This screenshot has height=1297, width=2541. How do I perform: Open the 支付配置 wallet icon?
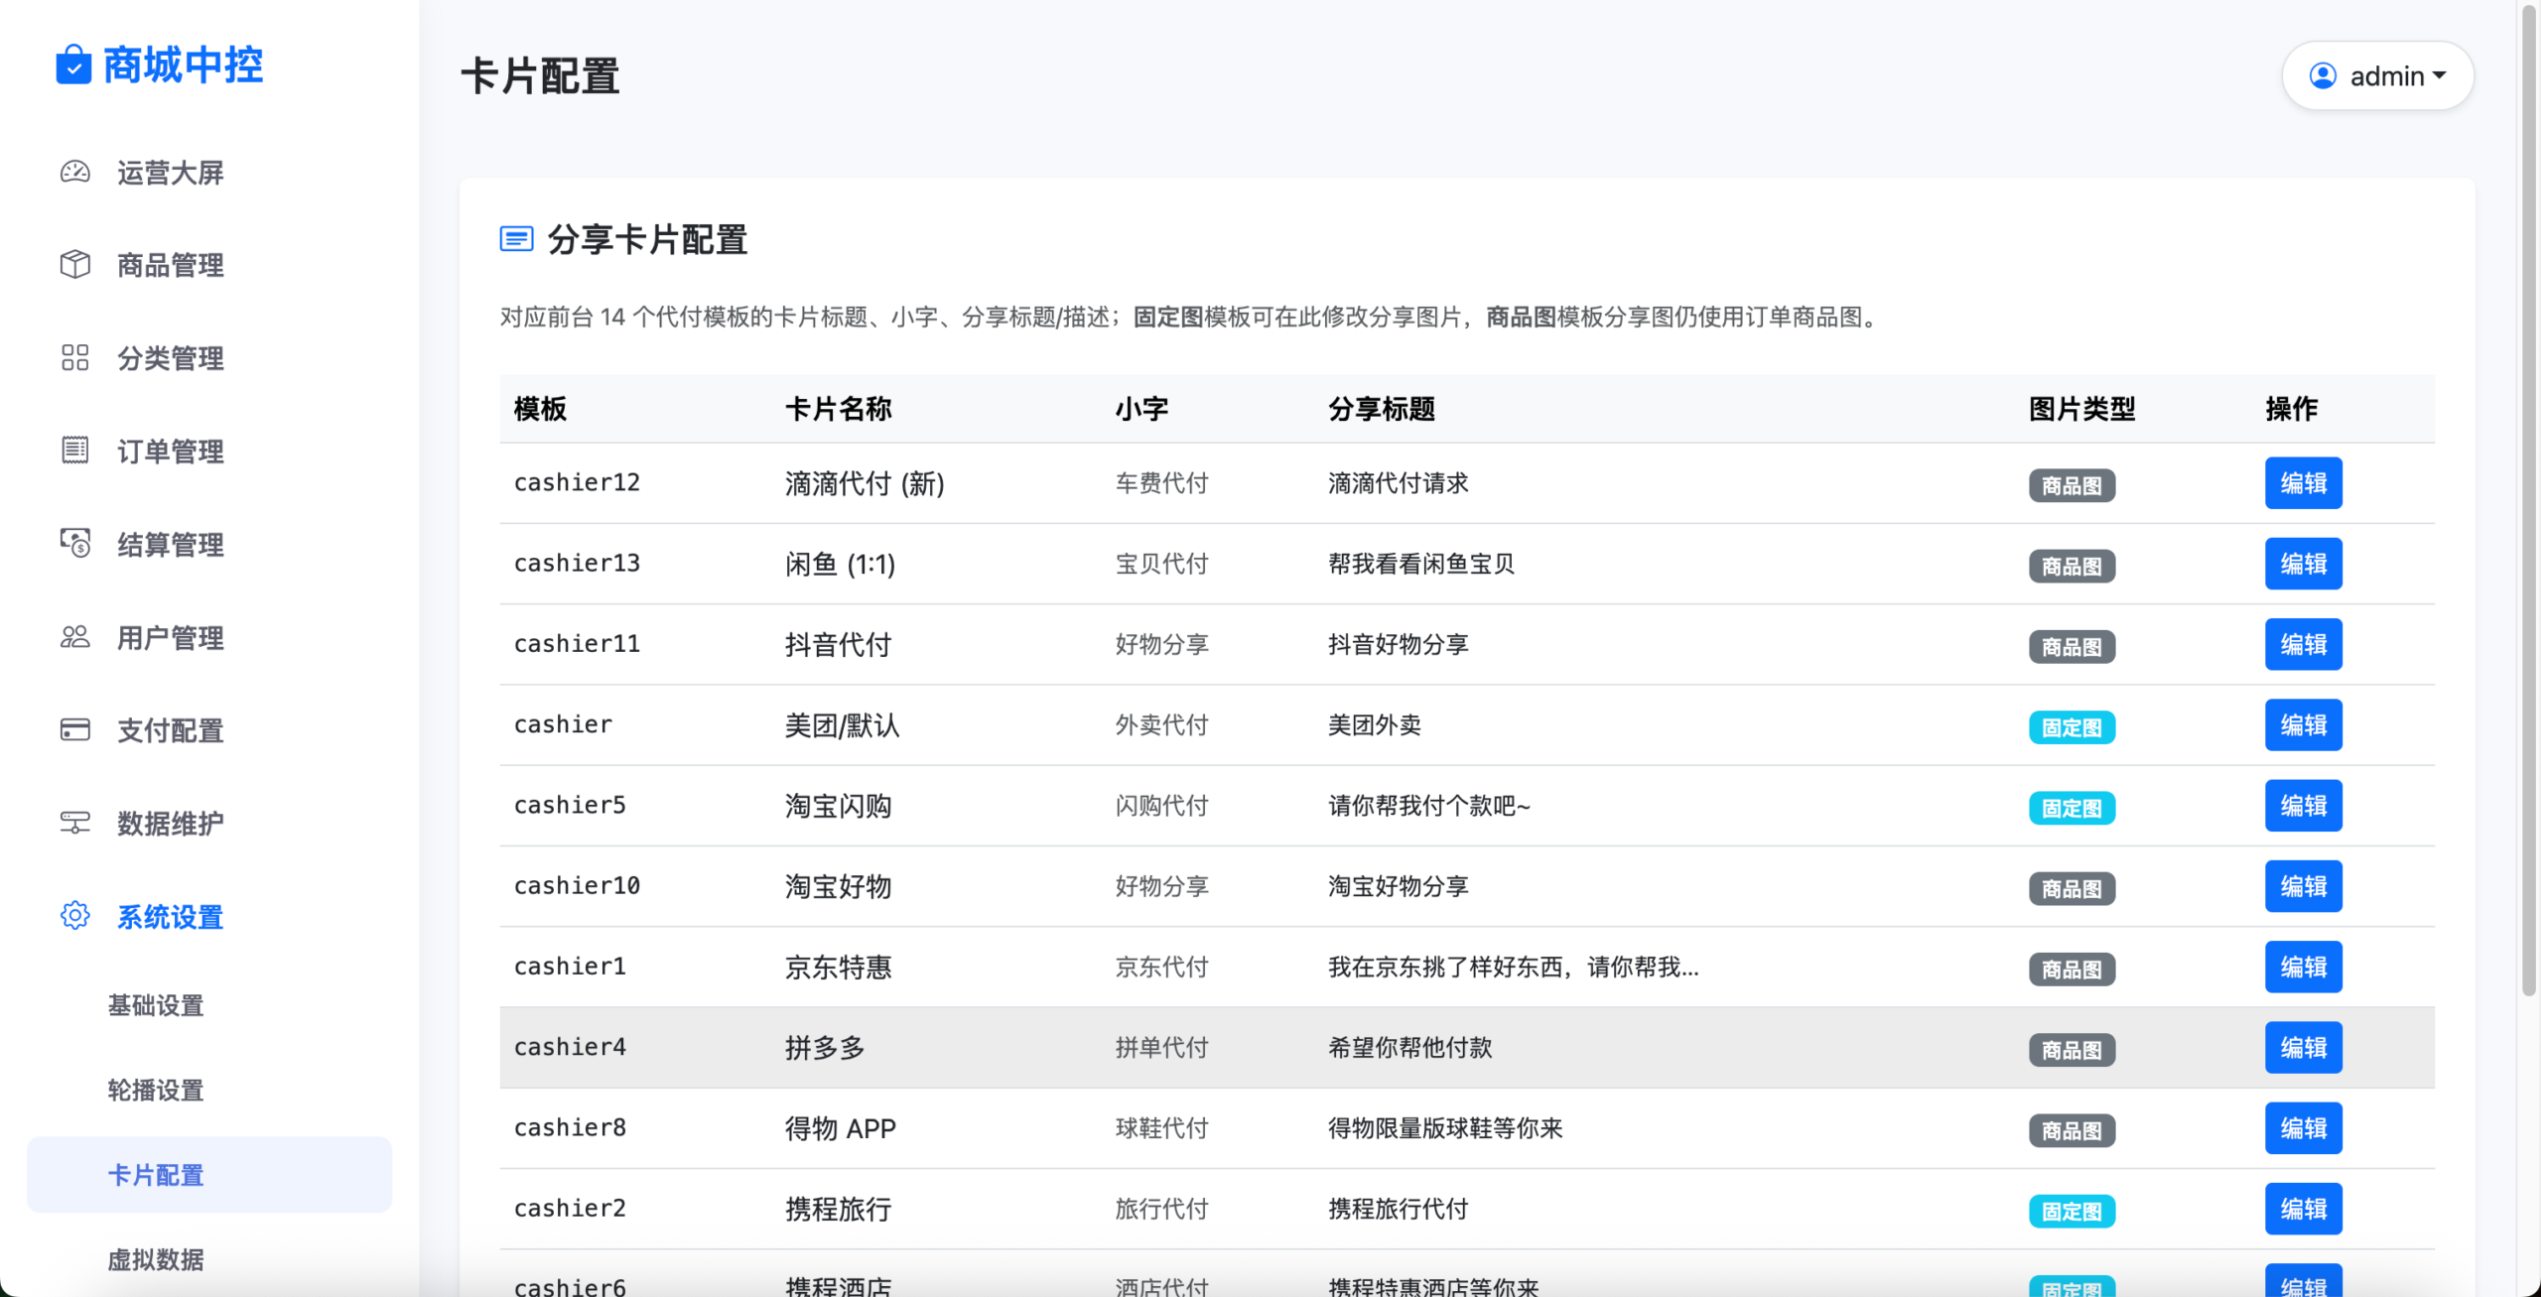click(74, 730)
